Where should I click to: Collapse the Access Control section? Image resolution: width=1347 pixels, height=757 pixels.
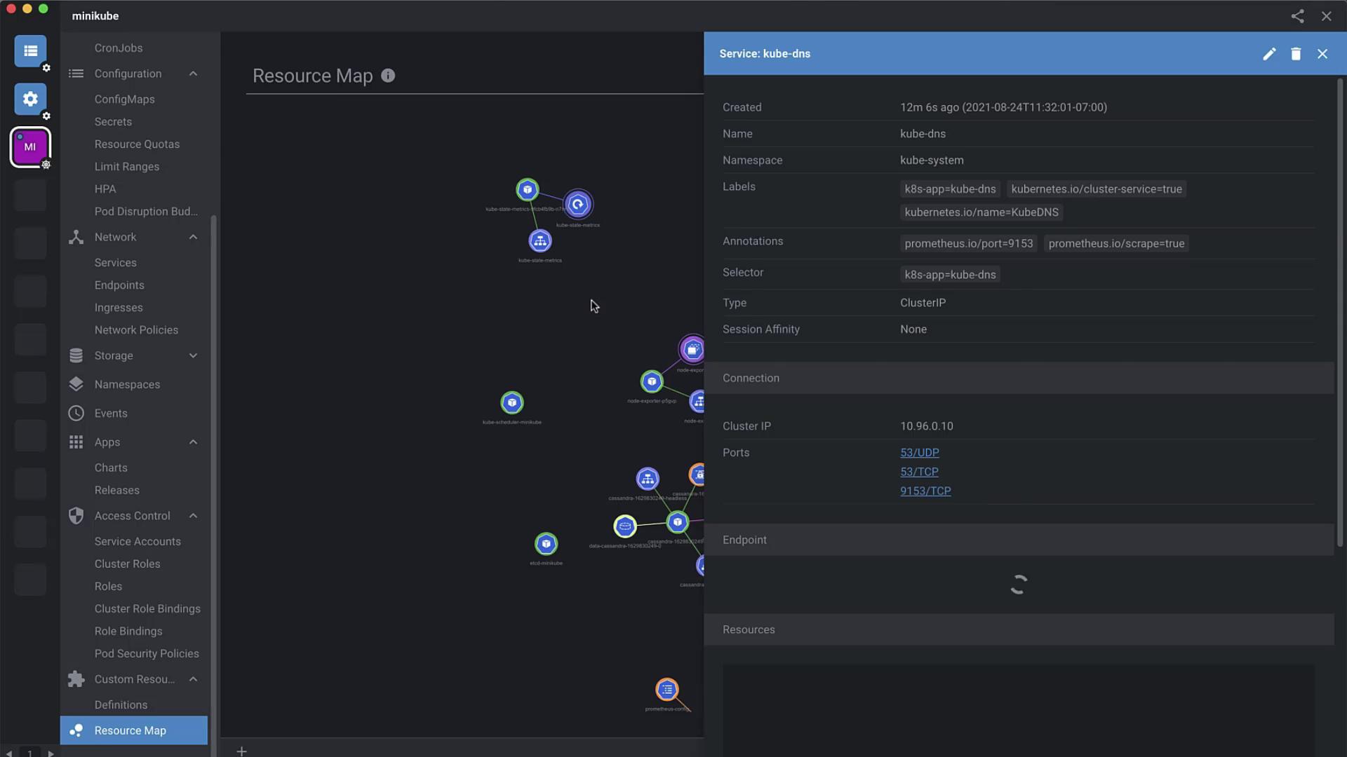193,516
